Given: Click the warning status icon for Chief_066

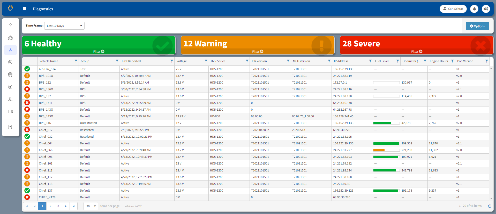Looking at the screenshot, I should (x=27, y=150).
